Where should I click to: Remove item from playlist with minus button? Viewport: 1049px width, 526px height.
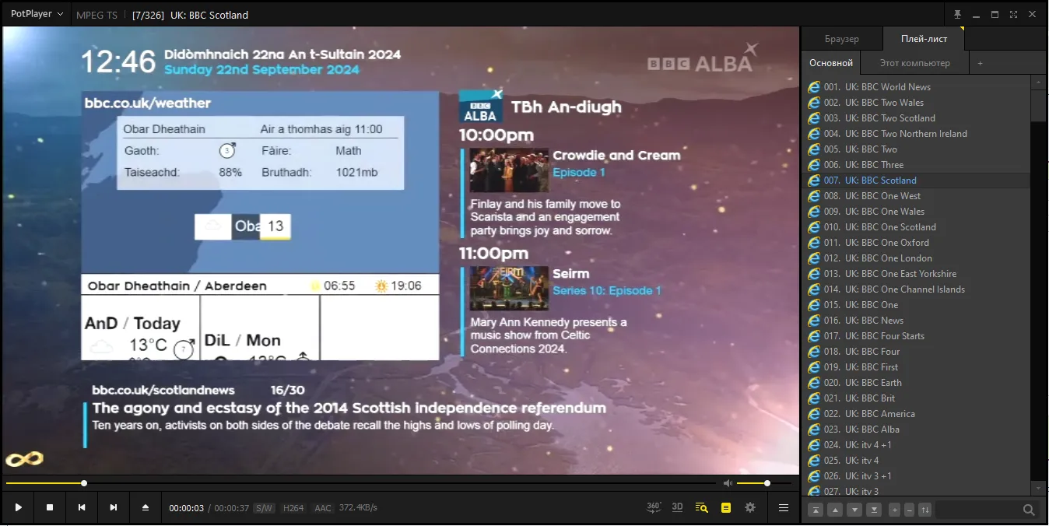pyautogui.click(x=909, y=510)
